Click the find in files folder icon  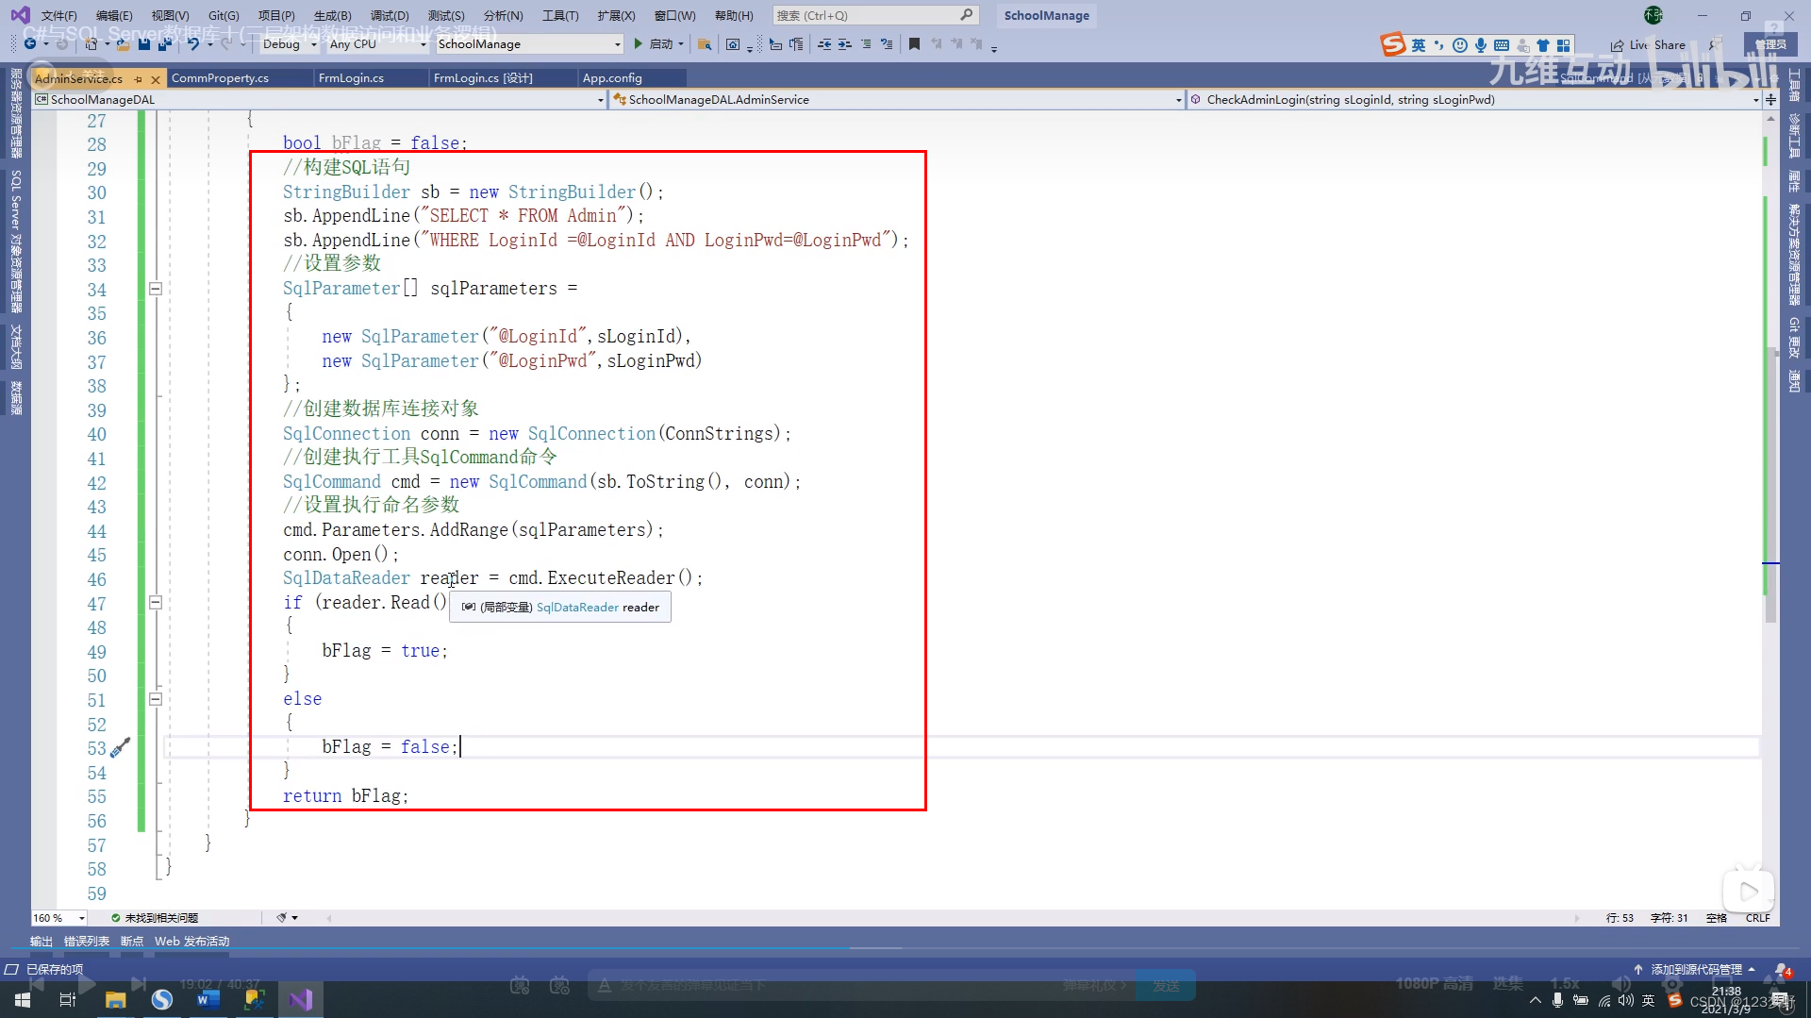[705, 44]
